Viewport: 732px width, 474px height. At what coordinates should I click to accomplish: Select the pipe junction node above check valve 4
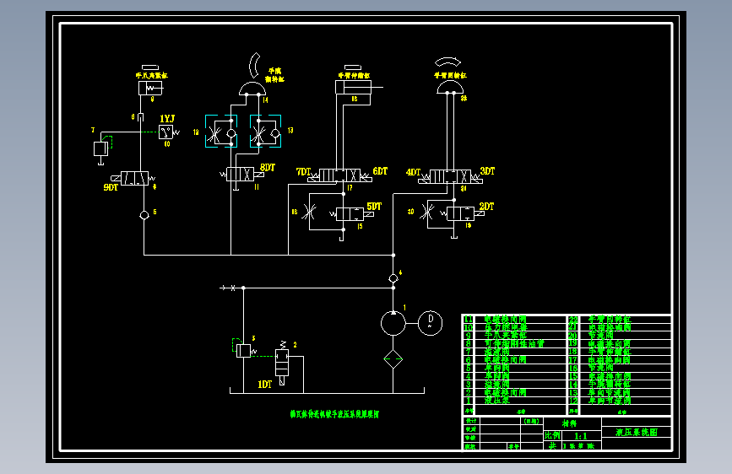click(x=393, y=256)
